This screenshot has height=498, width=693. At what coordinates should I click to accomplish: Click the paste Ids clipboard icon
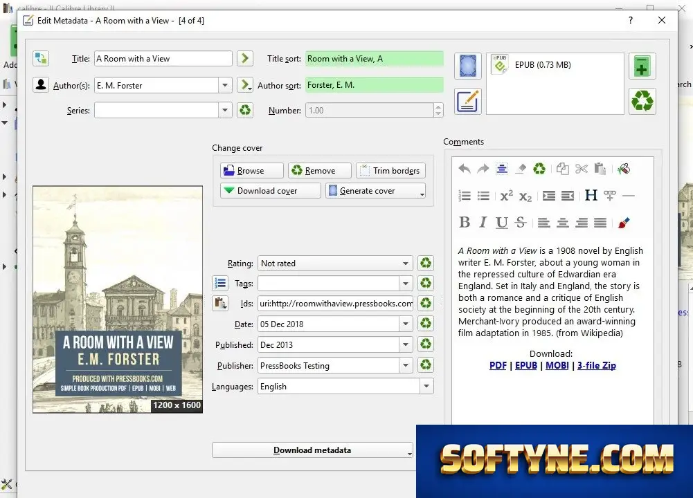point(219,304)
